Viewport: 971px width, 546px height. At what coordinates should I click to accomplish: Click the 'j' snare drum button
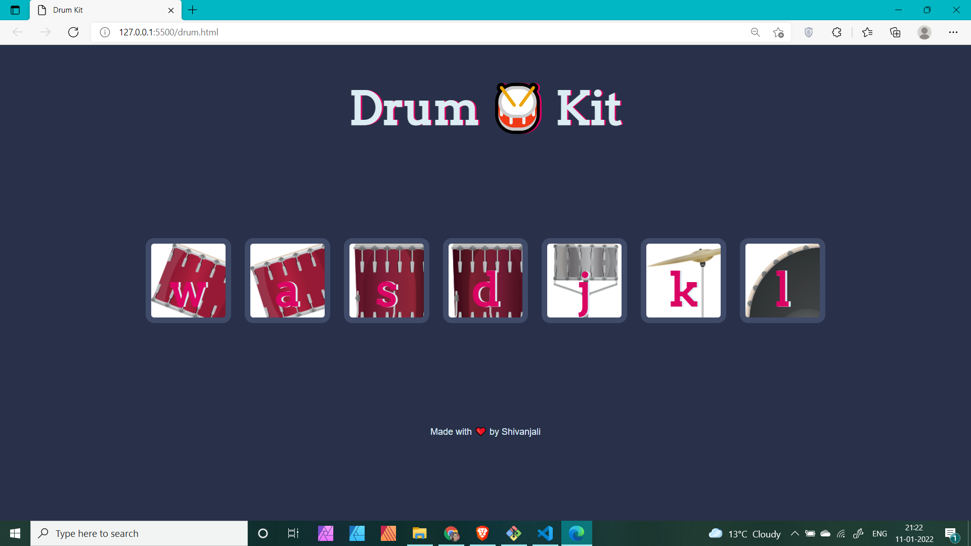tap(584, 281)
